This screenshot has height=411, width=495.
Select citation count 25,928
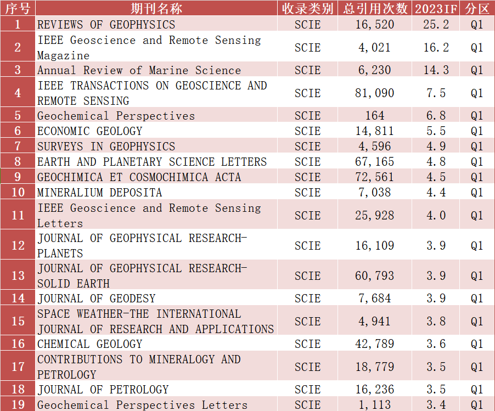click(x=375, y=215)
